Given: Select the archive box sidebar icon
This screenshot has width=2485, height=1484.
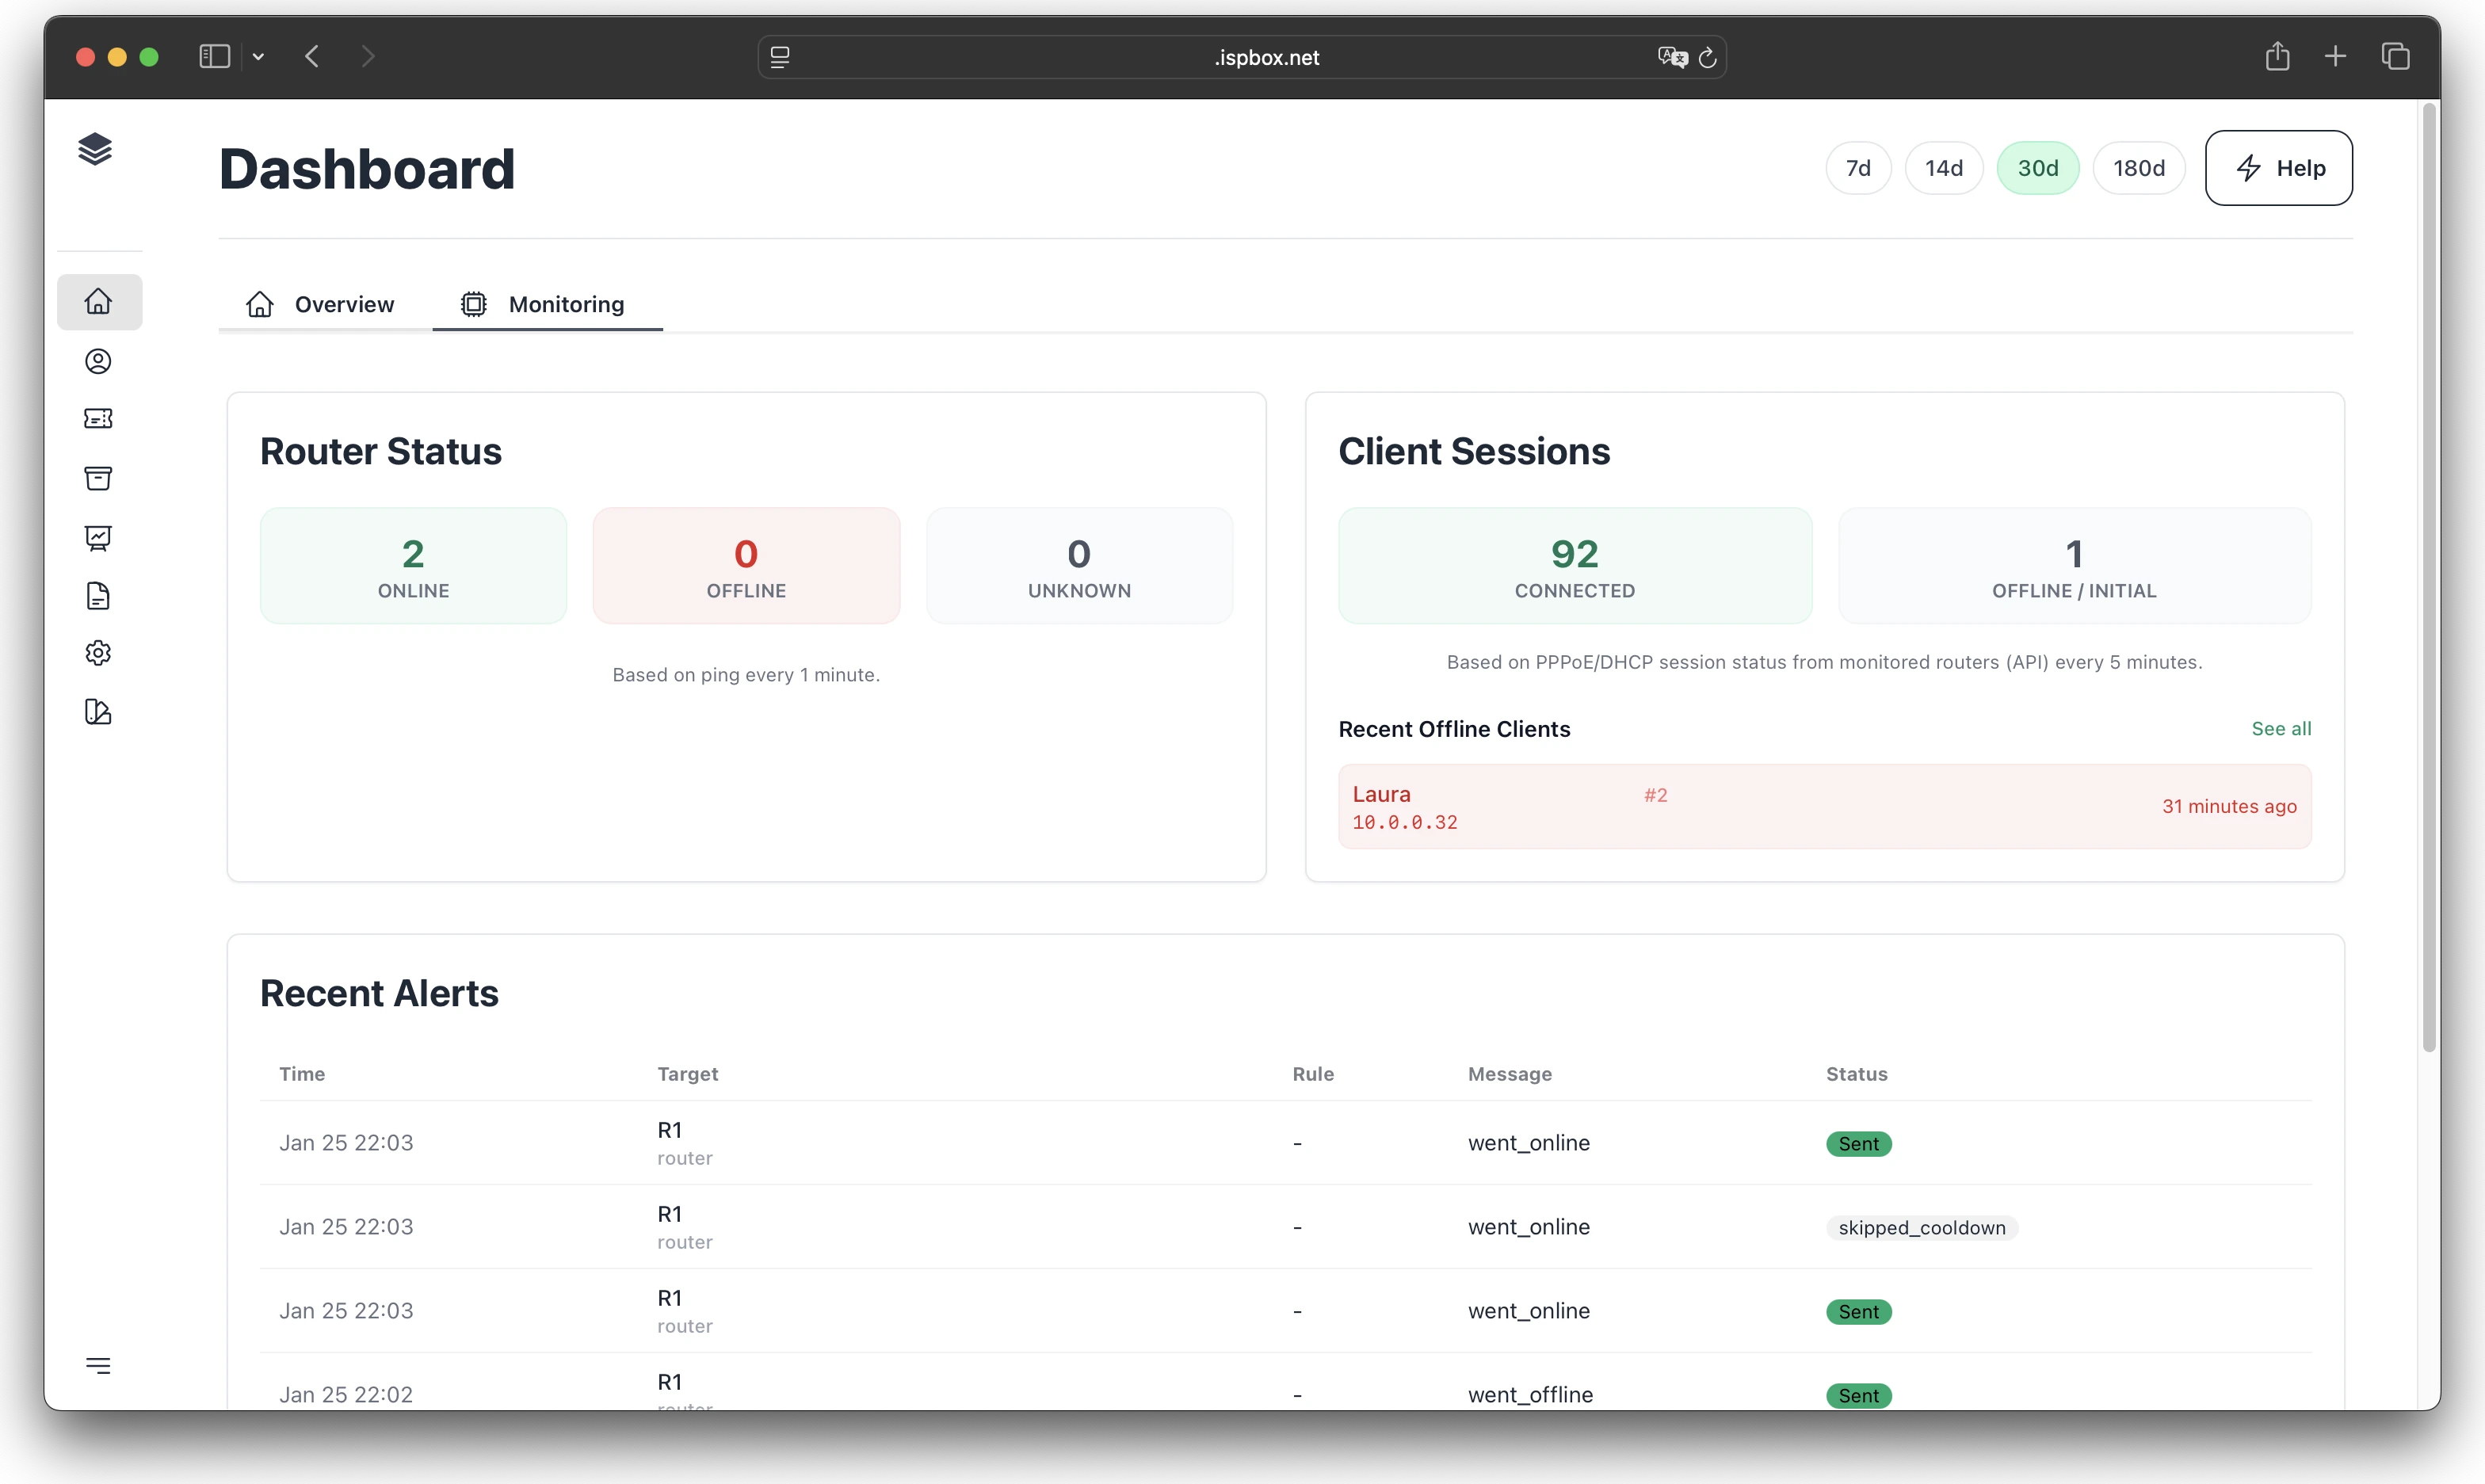Looking at the screenshot, I should click(98, 478).
